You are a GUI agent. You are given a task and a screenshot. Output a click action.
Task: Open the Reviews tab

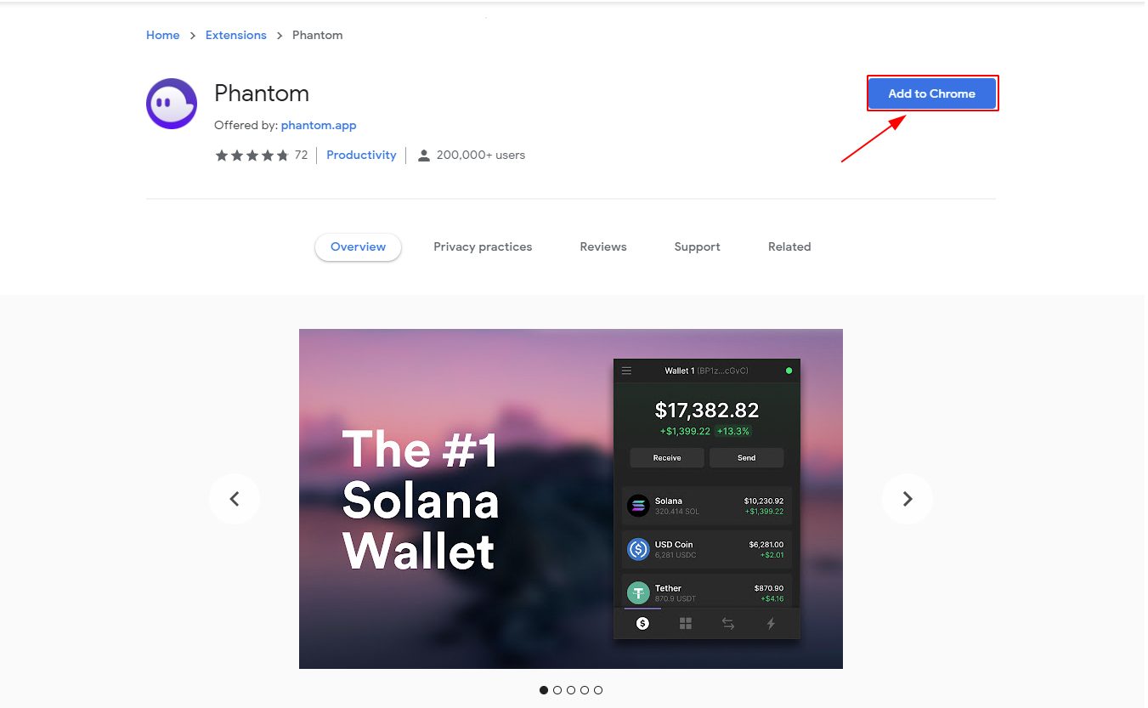point(603,247)
